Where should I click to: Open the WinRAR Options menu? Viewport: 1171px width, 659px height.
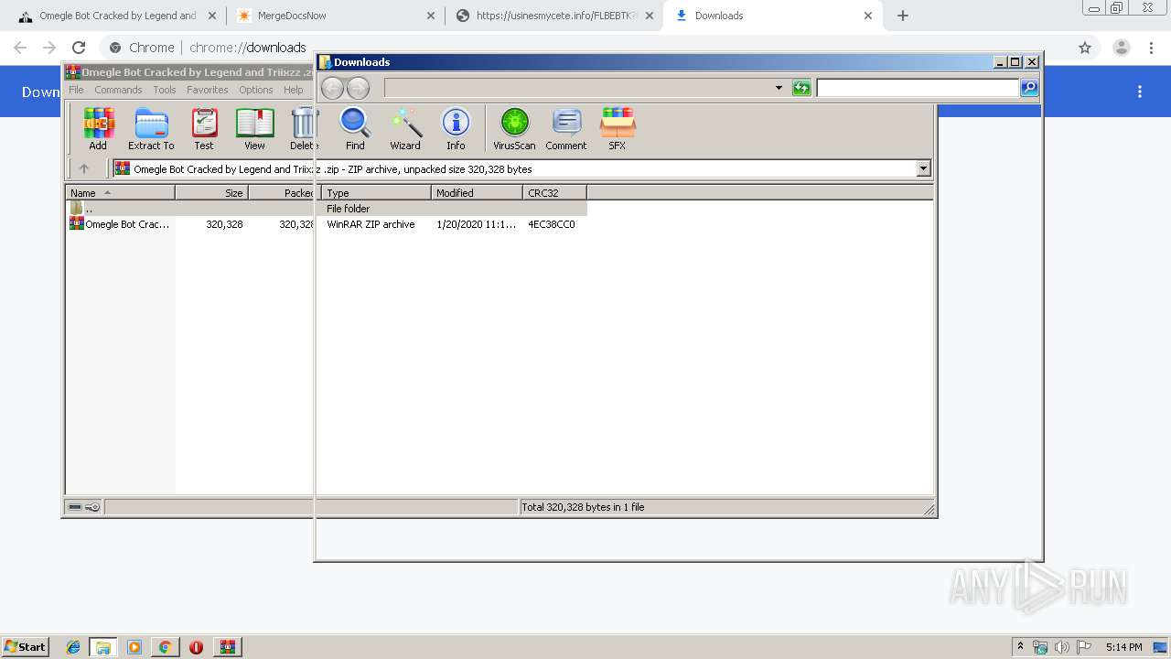(x=256, y=90)
